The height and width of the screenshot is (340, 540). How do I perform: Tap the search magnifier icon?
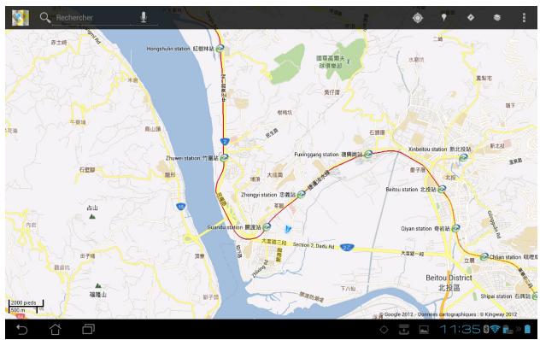45,17
